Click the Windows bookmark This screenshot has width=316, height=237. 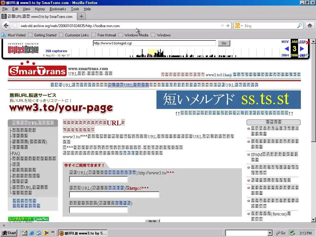click(161, 35)
